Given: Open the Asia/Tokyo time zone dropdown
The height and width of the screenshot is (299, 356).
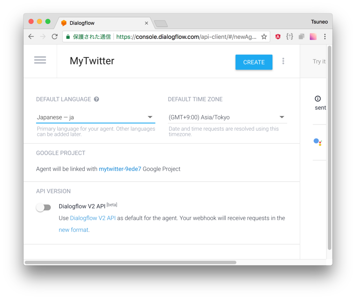Looking at the screenshot, I should pyautogui.click(x=227, y=117).
